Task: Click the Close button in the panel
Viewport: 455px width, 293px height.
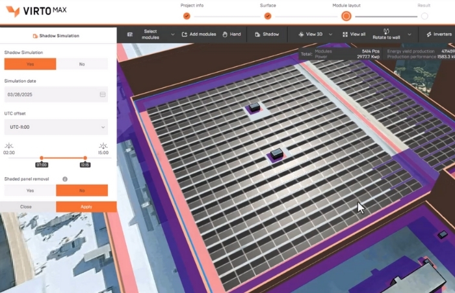Action: [x=26, y=206]
